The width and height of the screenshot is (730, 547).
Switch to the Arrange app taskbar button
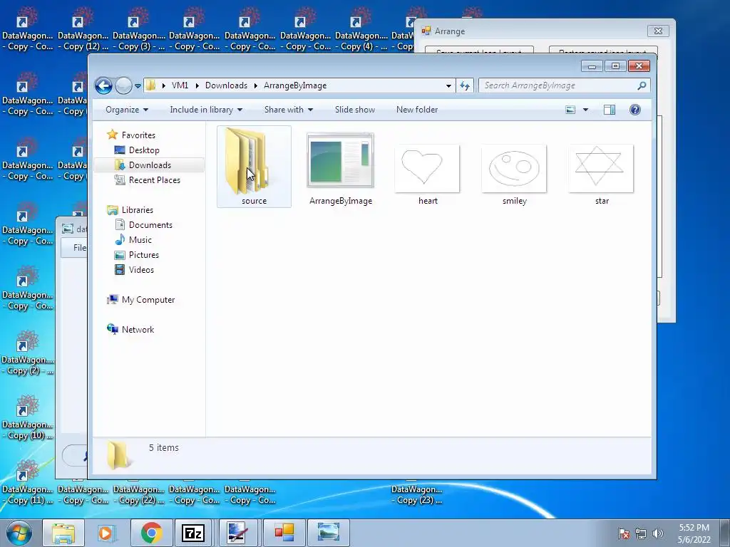(x=284, y=533)
